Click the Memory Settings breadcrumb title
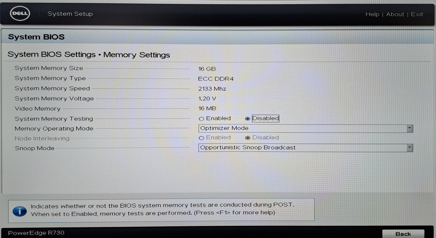 pos(137,55)
